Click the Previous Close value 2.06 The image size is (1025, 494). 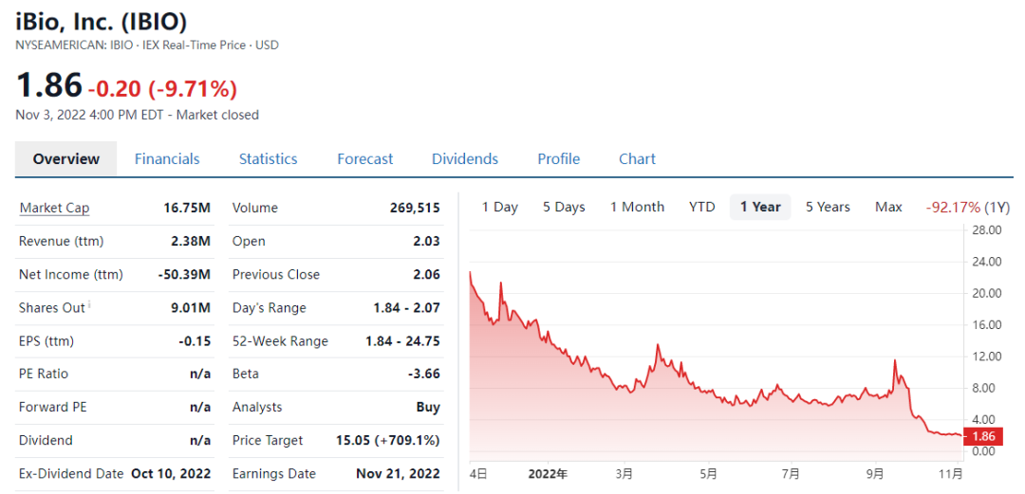tap(427, 274)
